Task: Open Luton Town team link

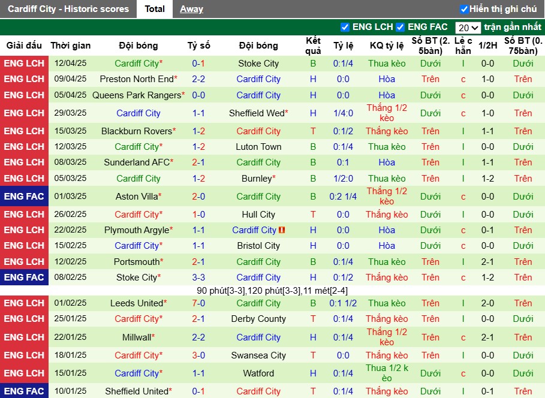Action: pyautogui.click(x=258, y=147)
